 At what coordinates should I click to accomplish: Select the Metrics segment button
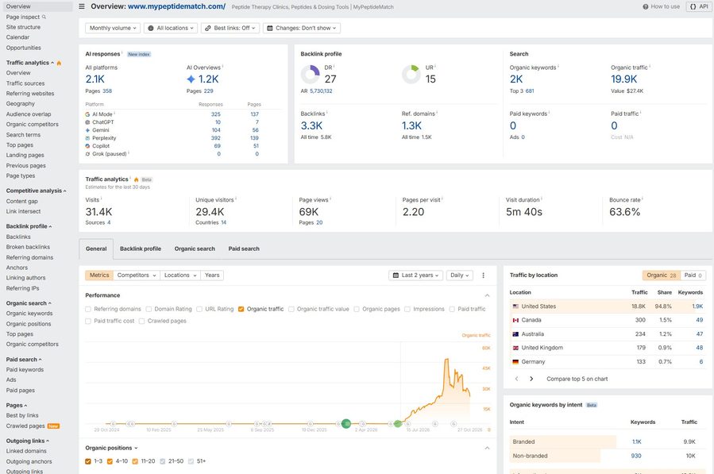[99, 276]
